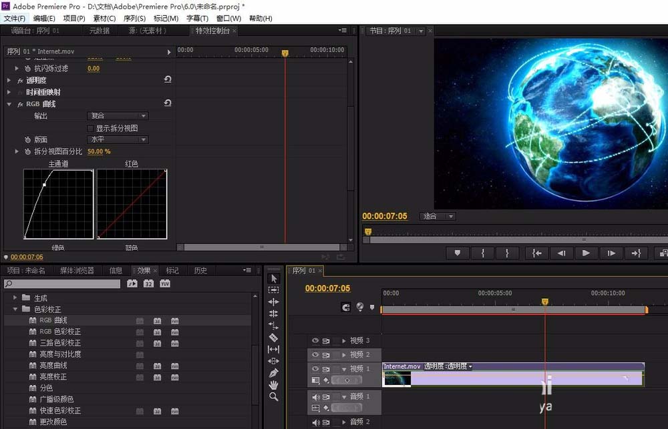Click the accelerated effects filter icon
Screen dimensions: 668x429
click(132, 284)
